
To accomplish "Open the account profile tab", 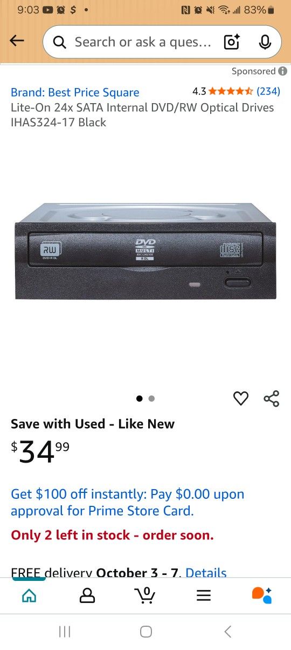I will point(87,595).
